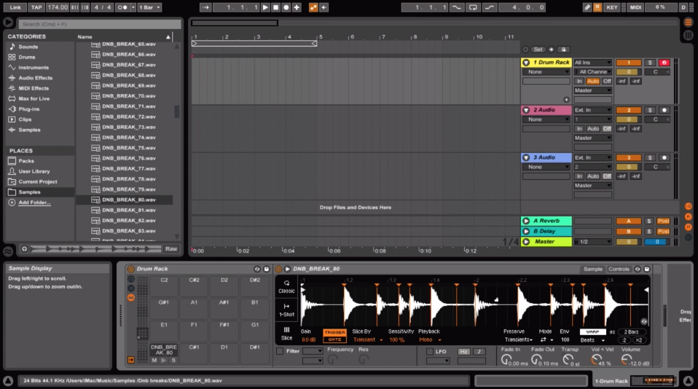Click the Stop button in transport
Viewport: 698px width, 389px height.
coord(275,7)
